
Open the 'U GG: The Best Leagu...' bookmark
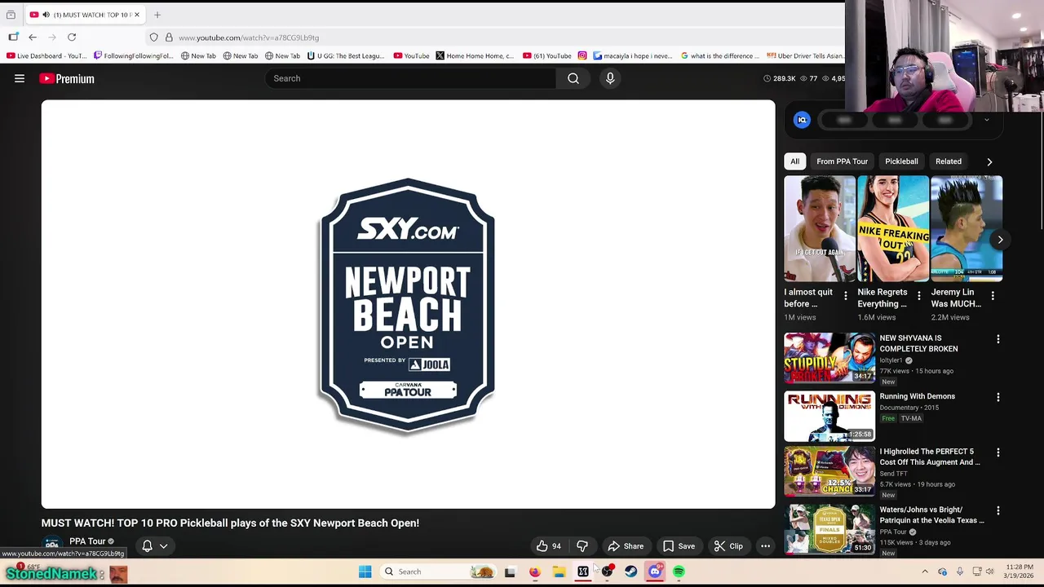tap(345, 55)
